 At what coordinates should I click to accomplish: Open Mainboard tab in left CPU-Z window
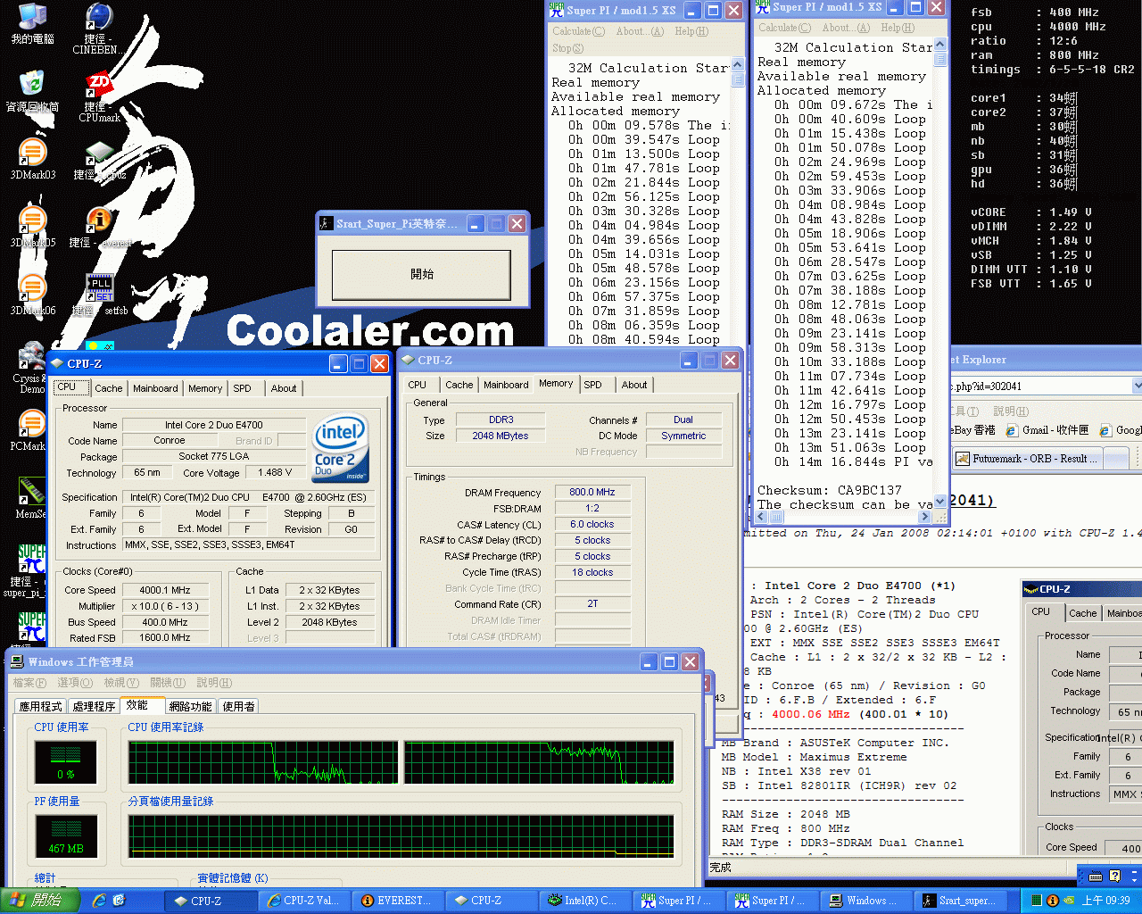pos(155,388)
